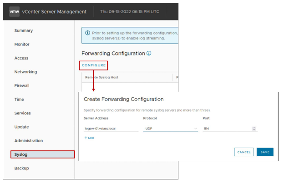This screenshot has width=284, height=184.
Task: Click info icon beside Forwarding Configuration heading
Action: [x=148, y=53]
